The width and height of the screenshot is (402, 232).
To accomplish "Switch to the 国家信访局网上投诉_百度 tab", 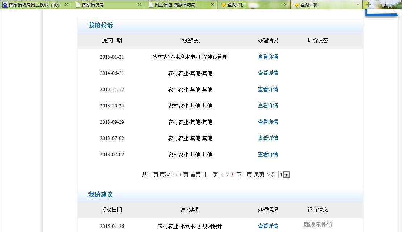I will tap(34, 5).
